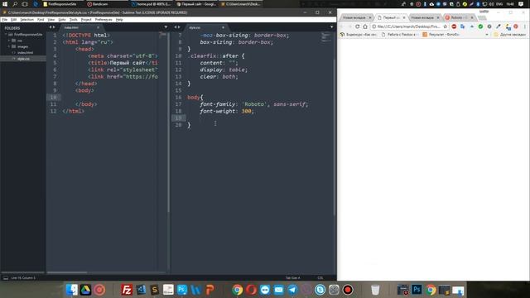The width and height of the screenshot is (530, 298).
Task: Open index.html from the sidebar
Action: click(25, 53)
